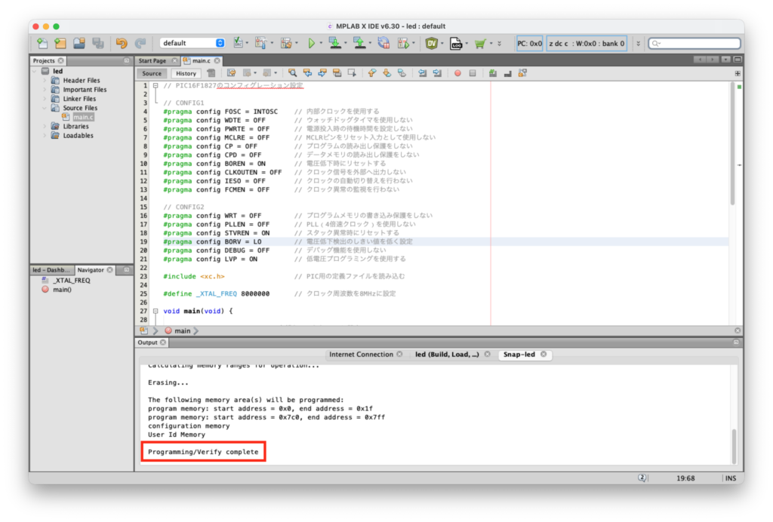773x522 pixels.
Task: Open the Navigator tab
Action: click(x=91, y=270)
